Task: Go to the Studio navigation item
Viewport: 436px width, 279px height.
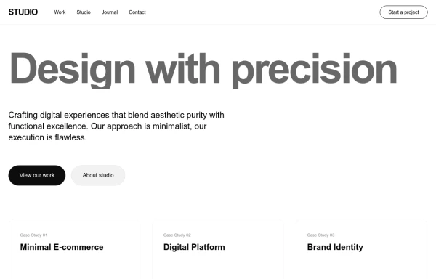Action: coord(84,12)
